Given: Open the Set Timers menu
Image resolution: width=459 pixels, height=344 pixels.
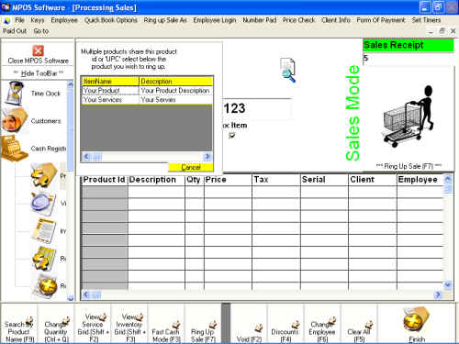Looking at the screenshot, I should 426,20.
